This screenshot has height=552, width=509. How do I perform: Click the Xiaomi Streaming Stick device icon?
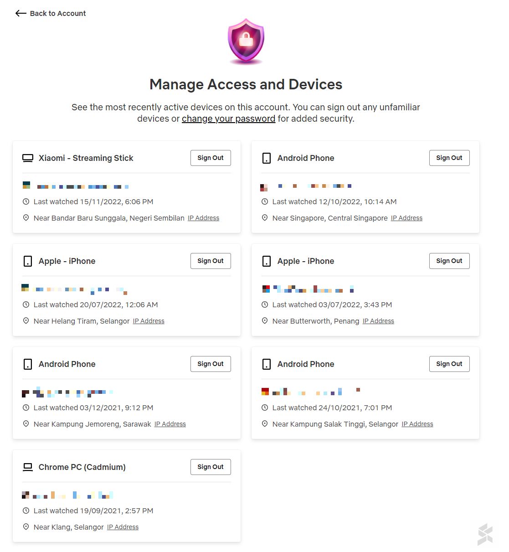28,158
